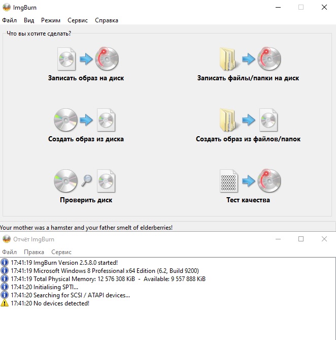The width and height of the screenshot is (336, 340).
Task: Open the Вид menu
Action: click(29, 20)
